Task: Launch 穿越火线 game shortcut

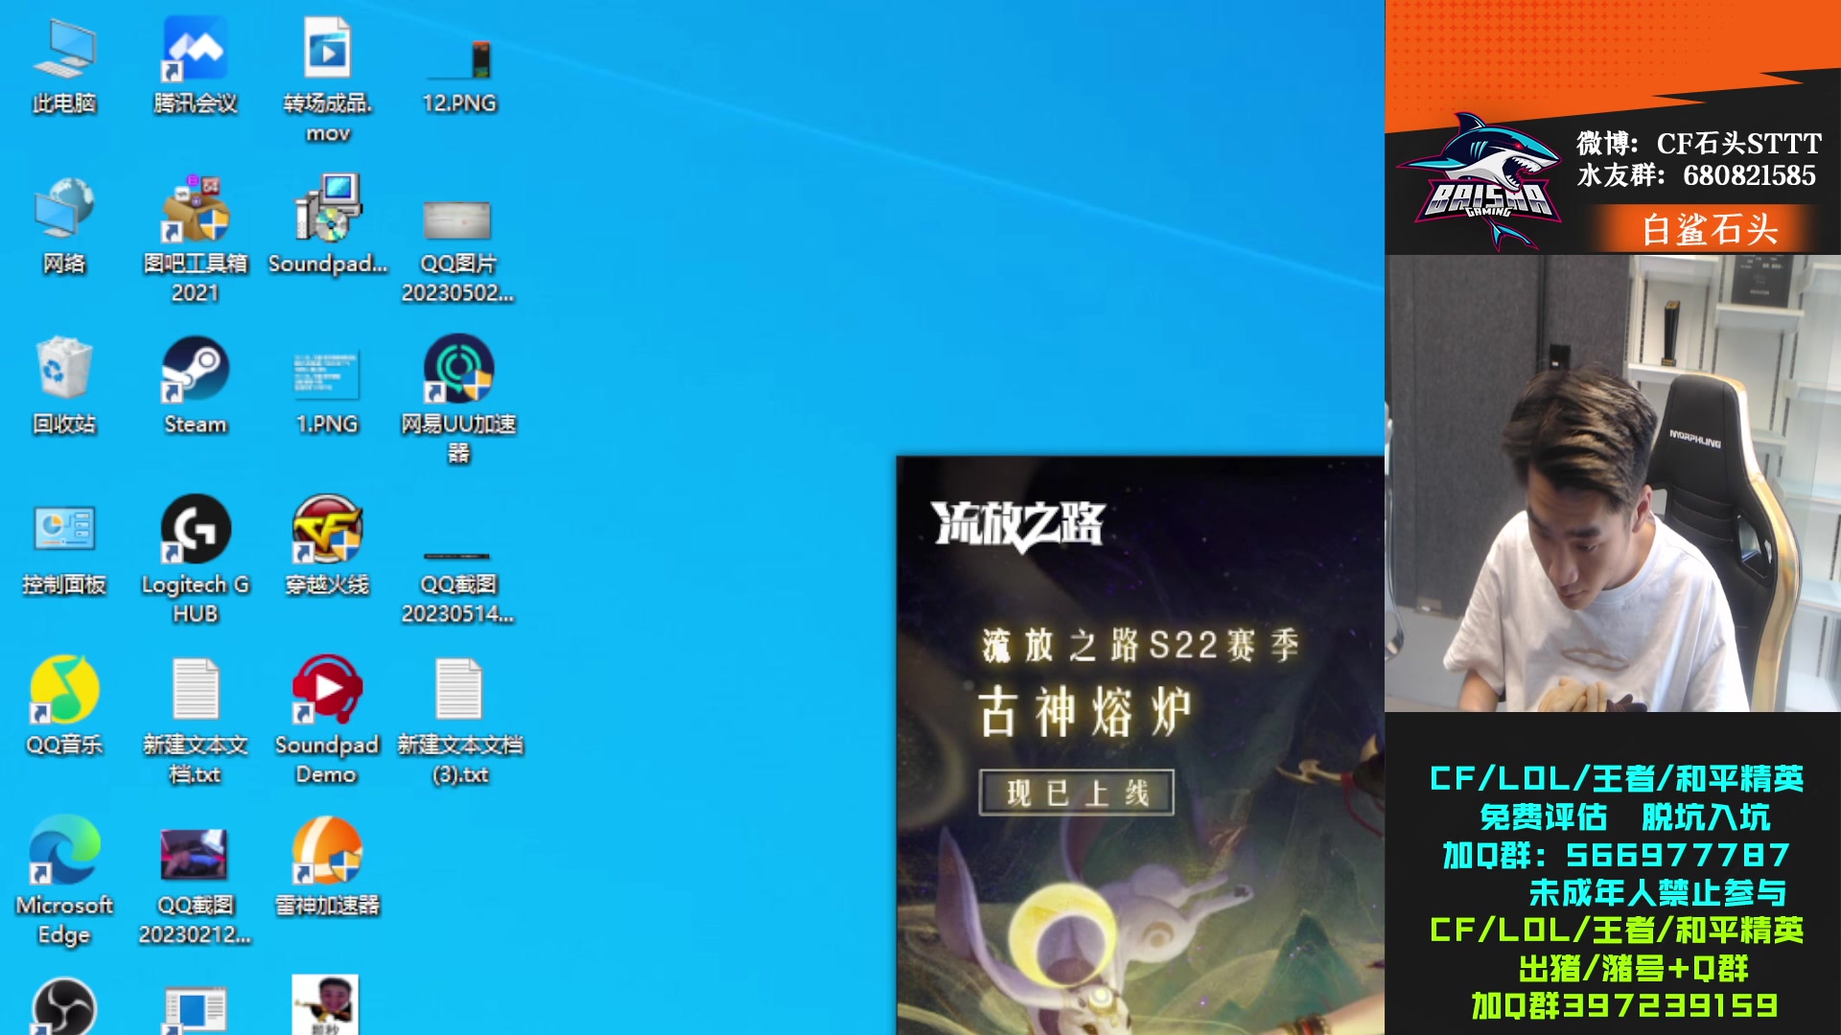Action: pos(327,546)
